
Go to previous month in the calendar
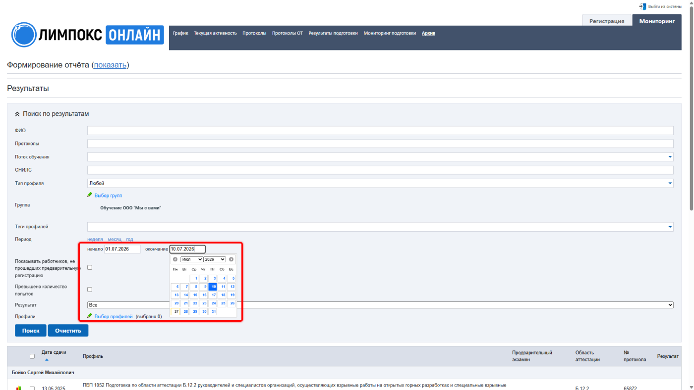175,259
